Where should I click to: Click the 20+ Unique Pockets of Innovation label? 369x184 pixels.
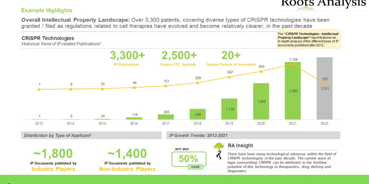[231, 58]
